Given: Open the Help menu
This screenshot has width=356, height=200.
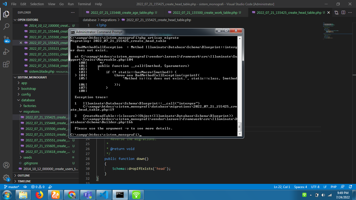Looking at the screenshot, I should coord(99,4).
